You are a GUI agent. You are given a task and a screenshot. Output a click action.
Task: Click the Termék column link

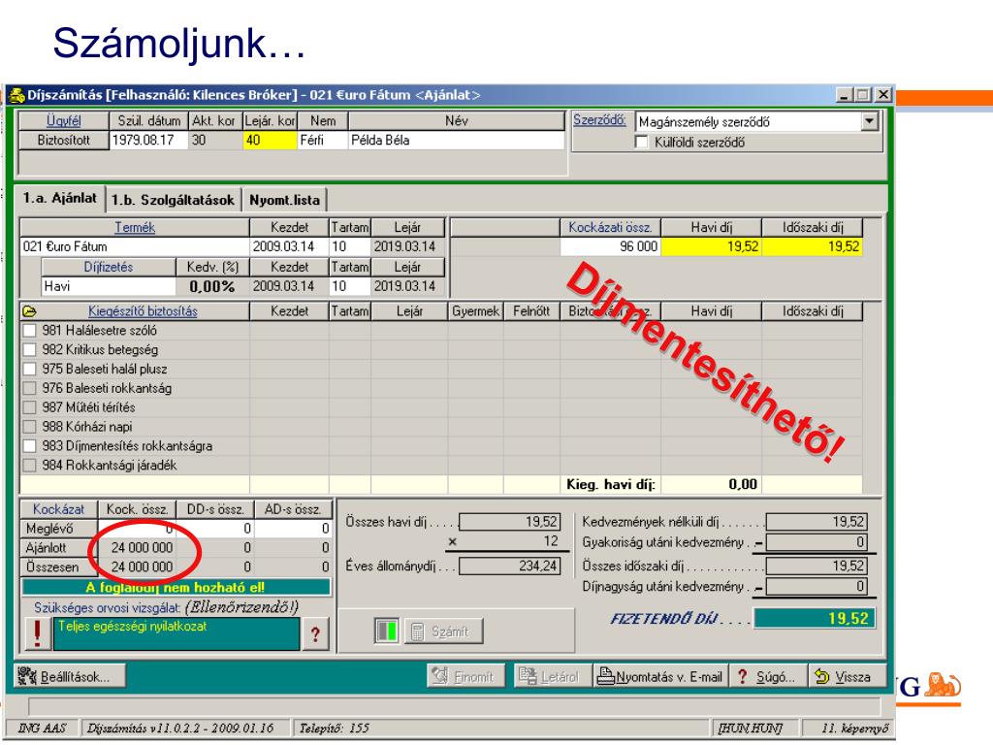click(134, 227)
